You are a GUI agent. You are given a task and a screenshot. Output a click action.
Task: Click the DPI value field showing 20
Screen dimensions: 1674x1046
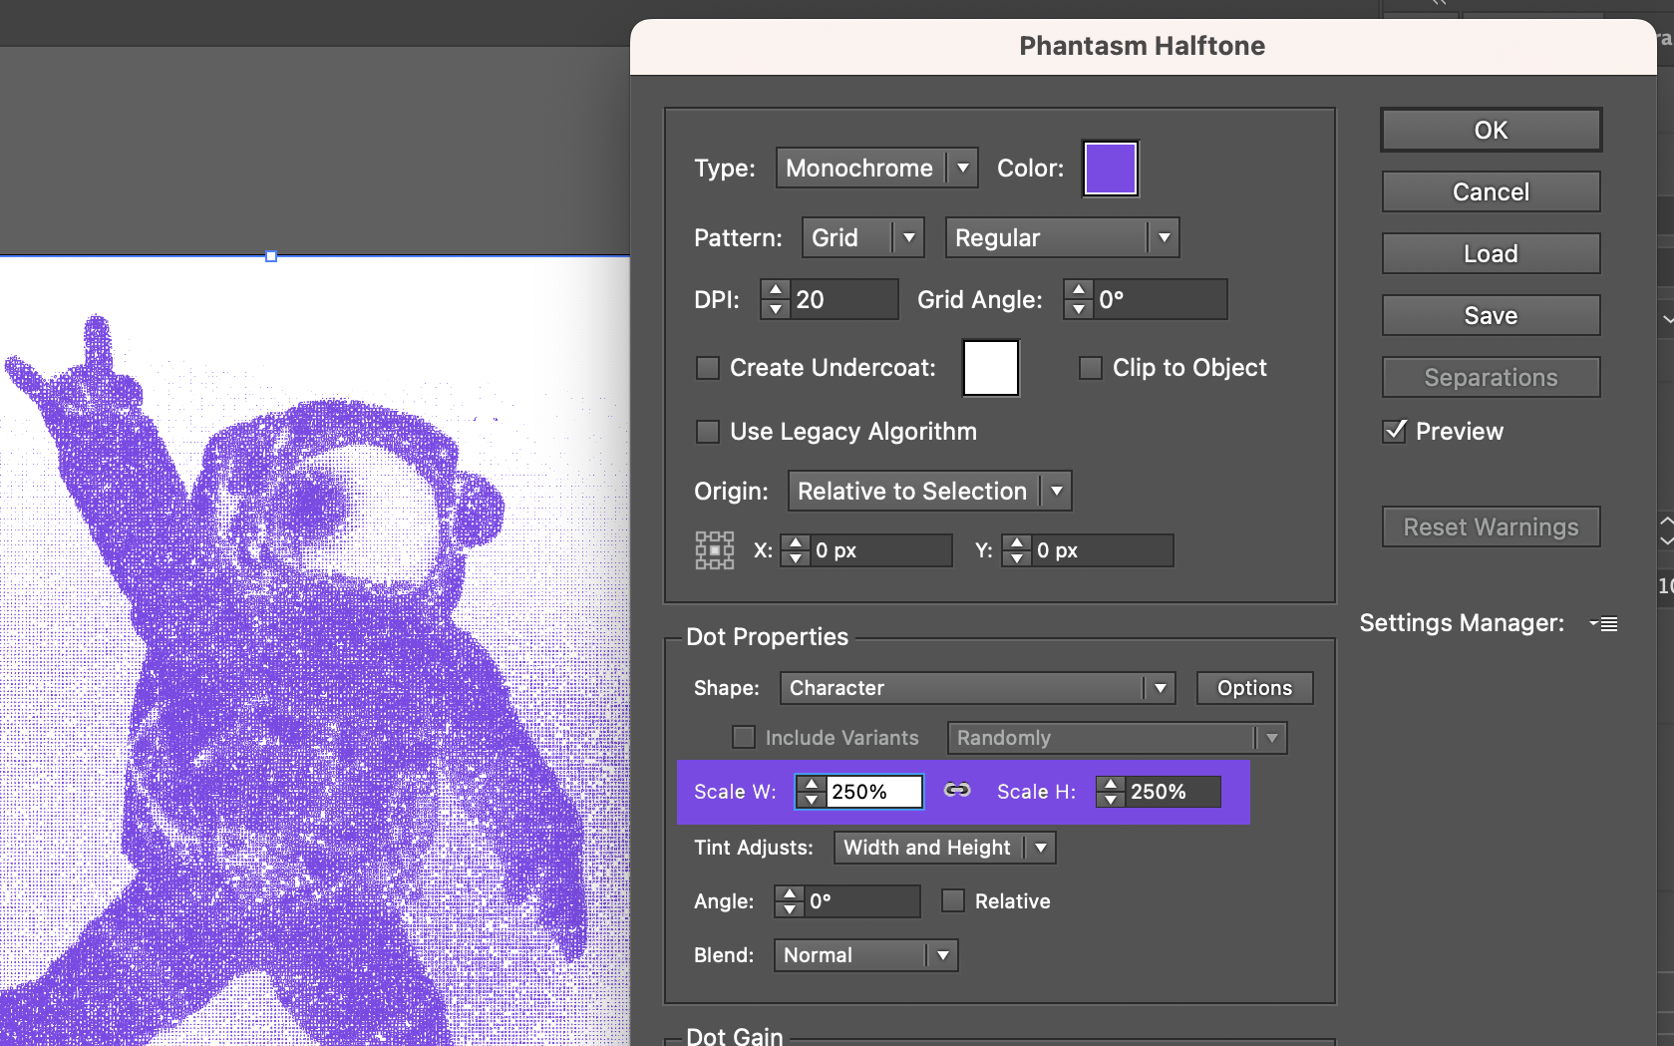844,299
